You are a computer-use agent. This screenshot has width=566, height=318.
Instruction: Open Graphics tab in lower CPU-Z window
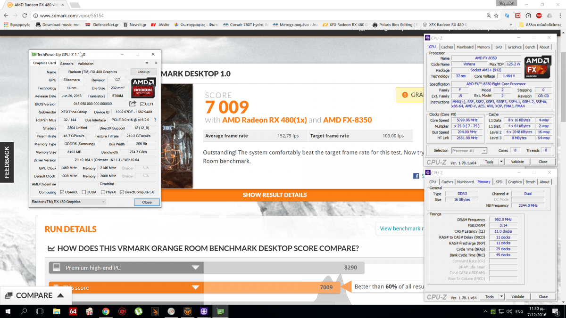tap(515, 182)
